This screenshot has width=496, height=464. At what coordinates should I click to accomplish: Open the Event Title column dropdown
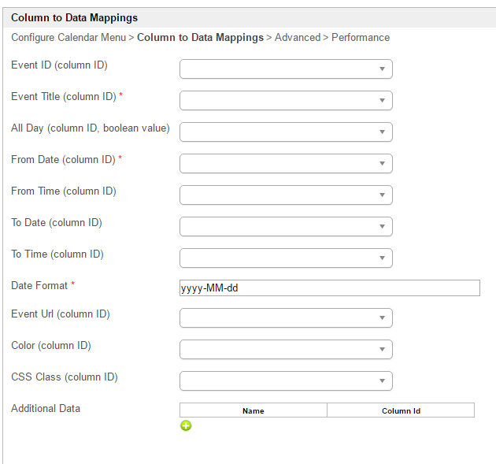click(x=286, y=101)
